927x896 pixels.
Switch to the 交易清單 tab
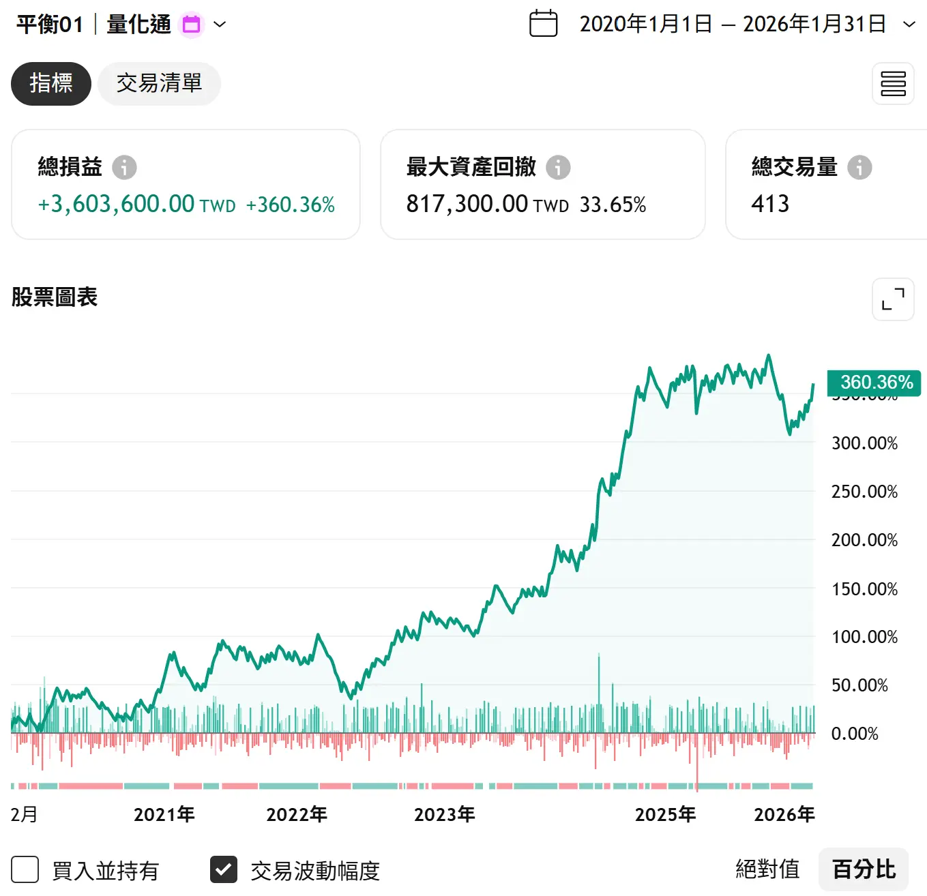pos(159,83)
